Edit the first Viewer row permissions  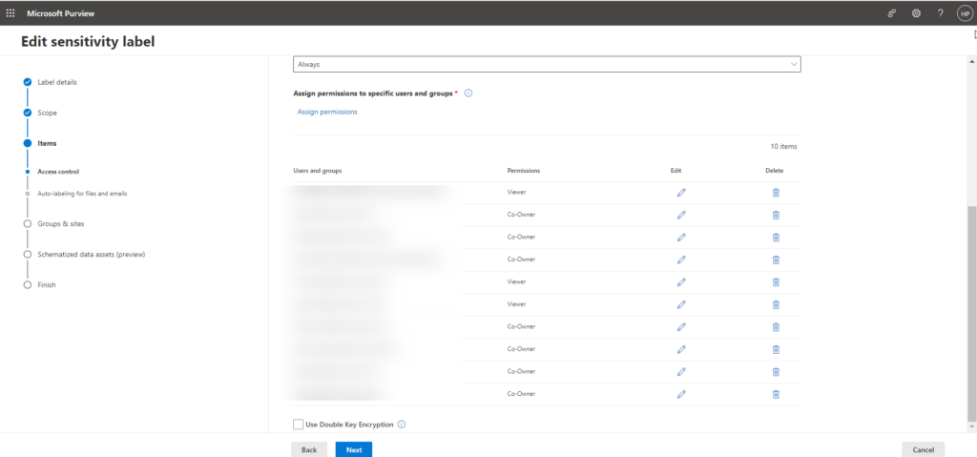(681, 193)
